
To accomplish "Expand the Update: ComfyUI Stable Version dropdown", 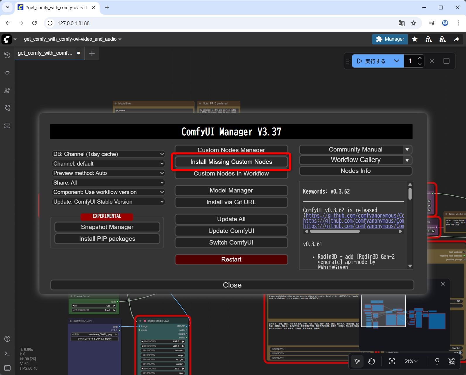I will pyautogui.click(x=108, y=202).
